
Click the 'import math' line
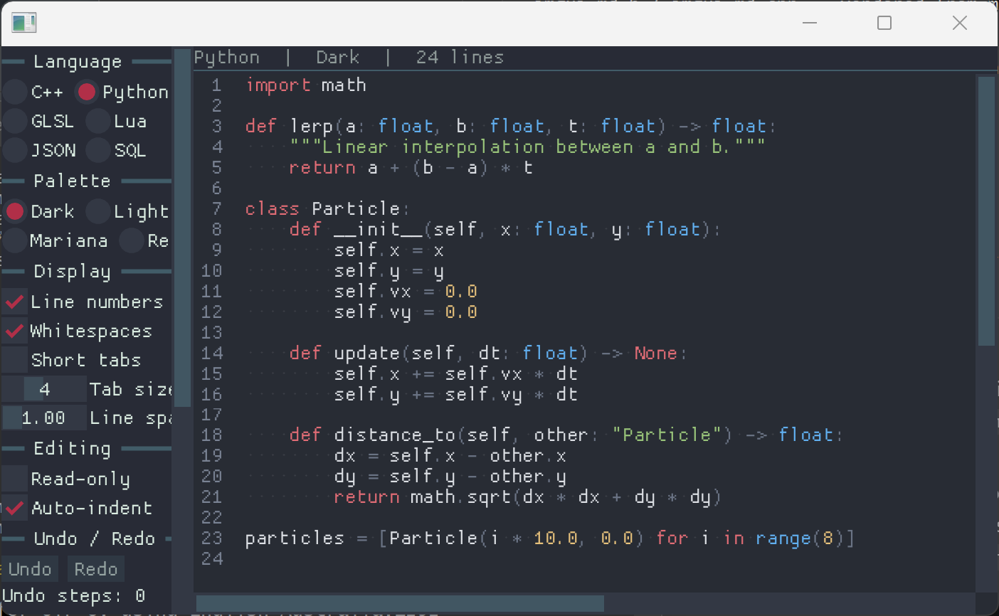coord(306,85)
